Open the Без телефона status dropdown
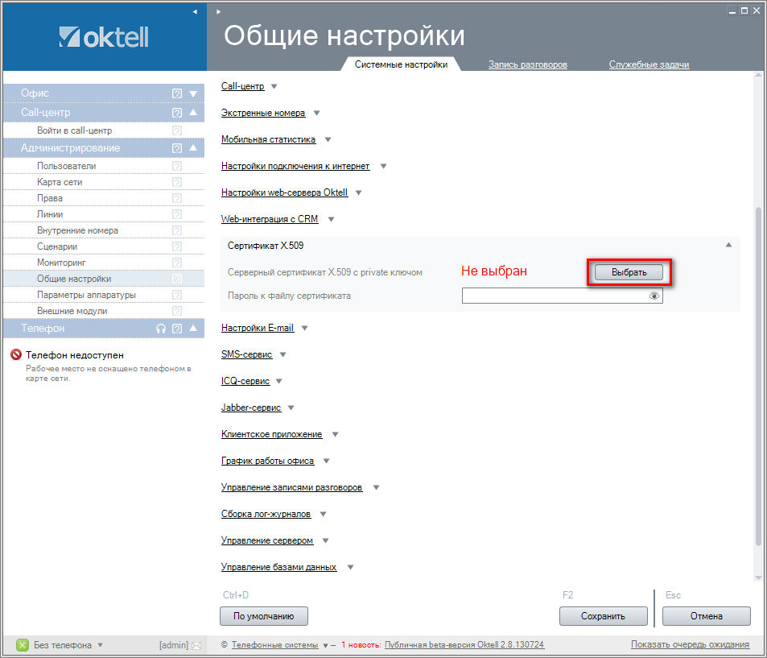The width and height of the screenshot is (767, 658). [100, 645]
